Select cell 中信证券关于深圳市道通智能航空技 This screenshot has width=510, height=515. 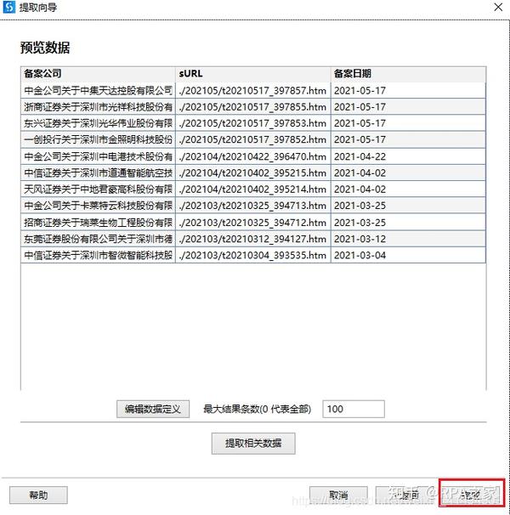(98, 173)
